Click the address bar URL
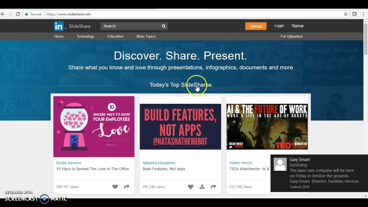 pyautogui.click(x=68, y=14)
